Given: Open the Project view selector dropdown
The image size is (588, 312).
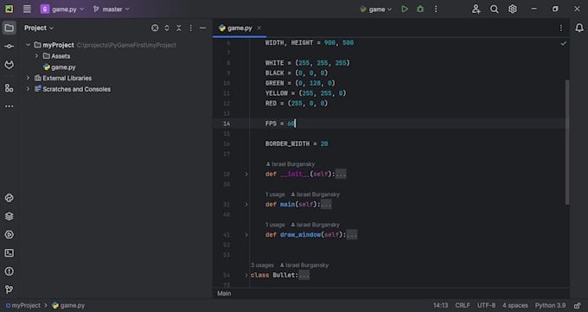Looking at the screenshot, I should click(x=39, y=29).
